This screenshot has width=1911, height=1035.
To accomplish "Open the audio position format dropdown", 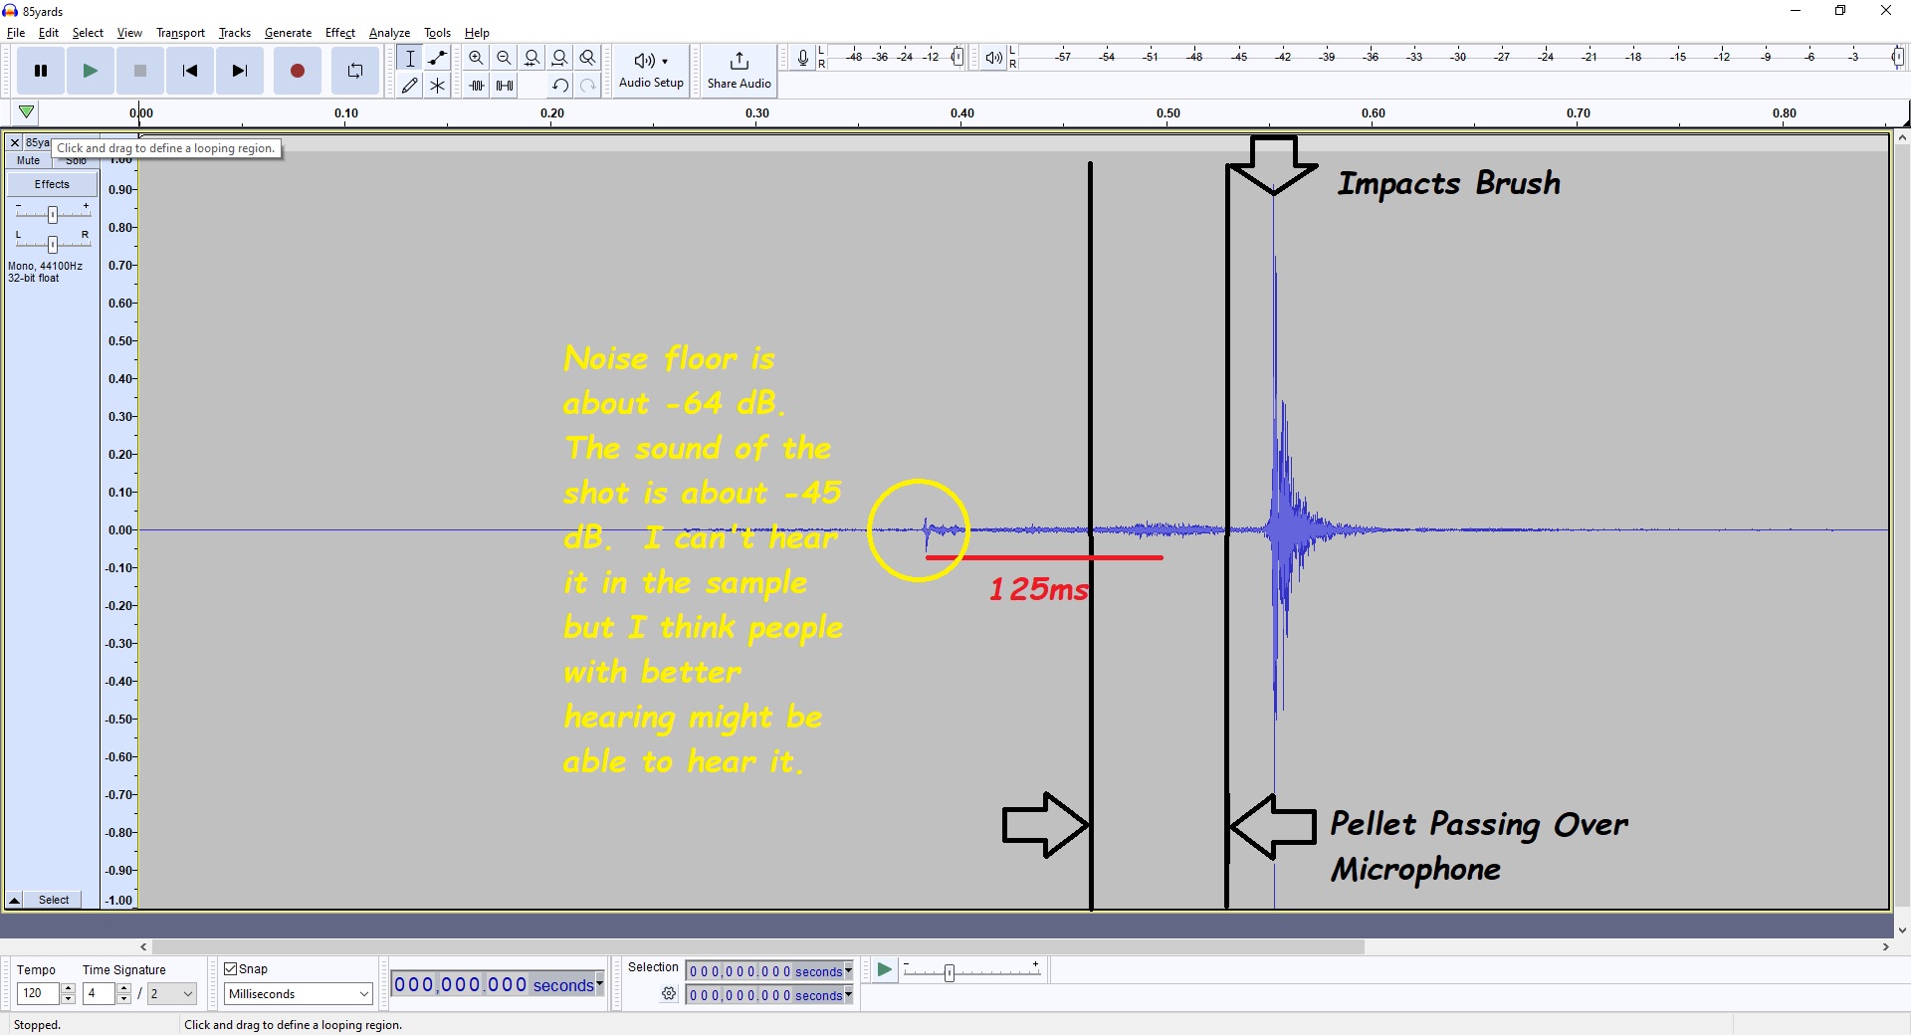I will pyautogui.click(x=600, y=984).
